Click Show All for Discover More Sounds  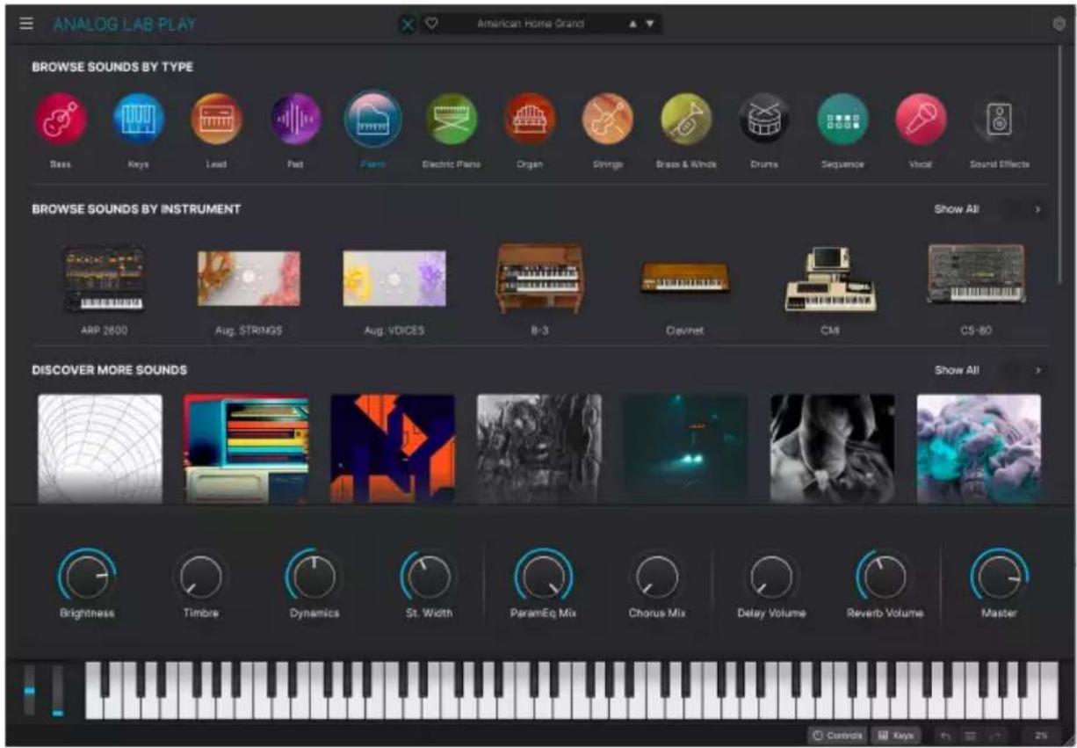point(956,370)
